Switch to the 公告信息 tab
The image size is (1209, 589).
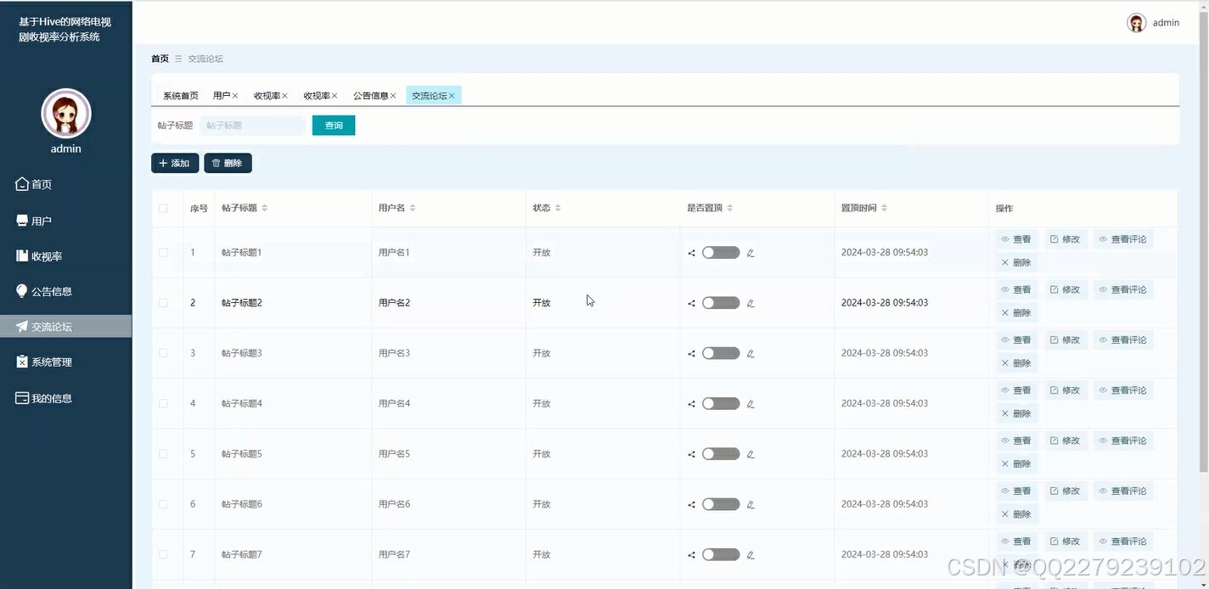pyautogui.click(x=370, y=95)
